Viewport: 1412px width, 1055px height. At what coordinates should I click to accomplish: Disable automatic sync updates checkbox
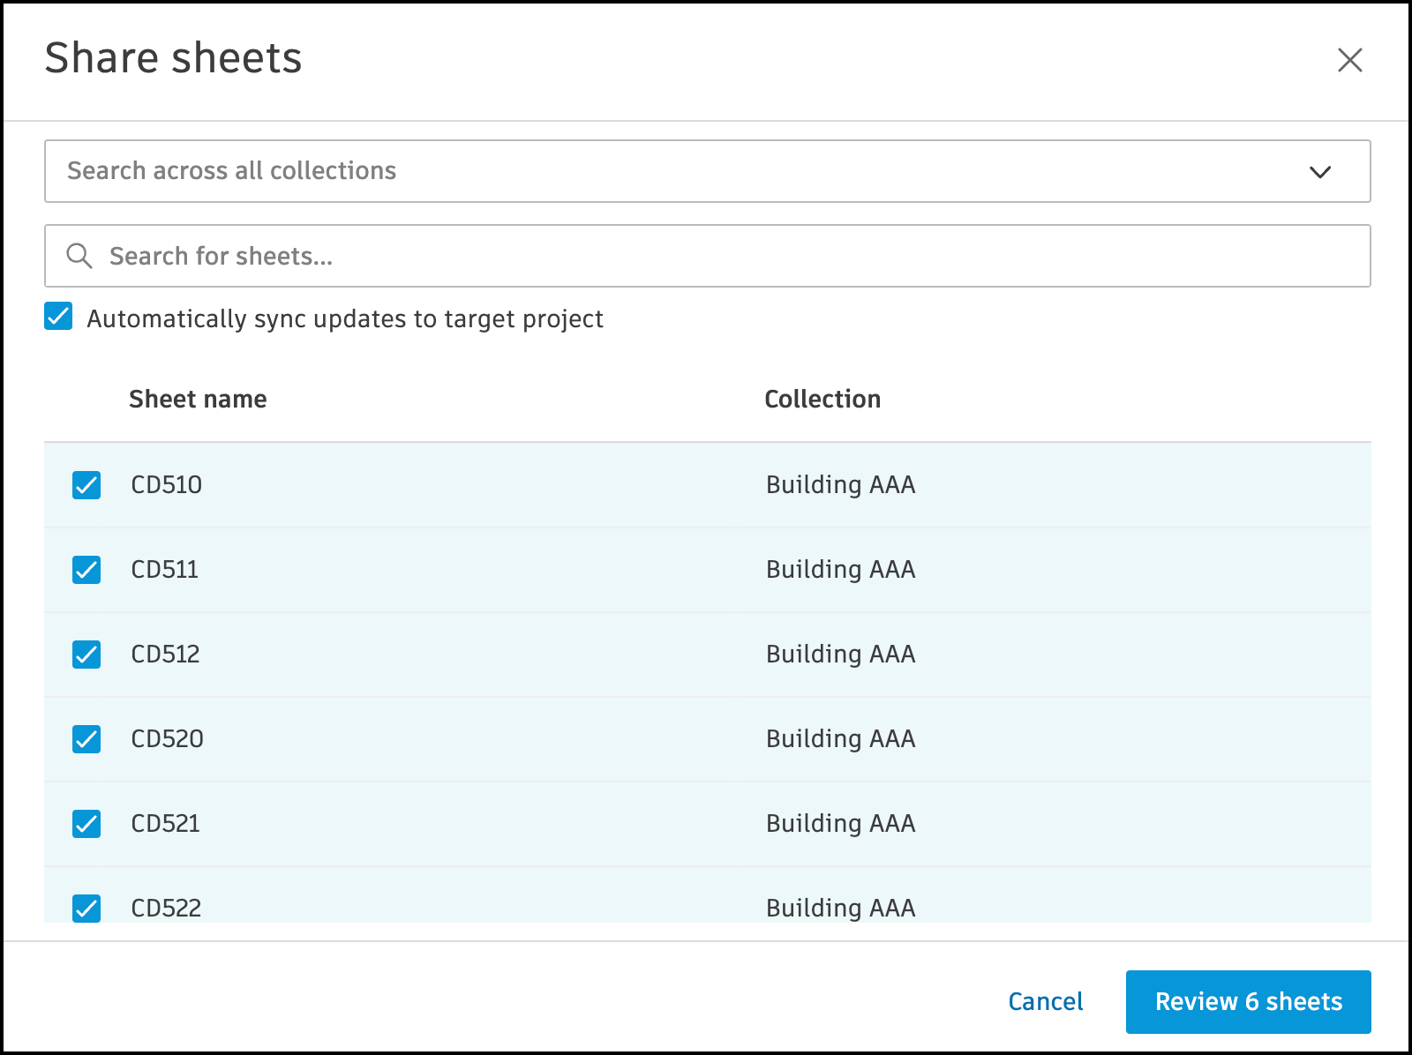[58, 317]
